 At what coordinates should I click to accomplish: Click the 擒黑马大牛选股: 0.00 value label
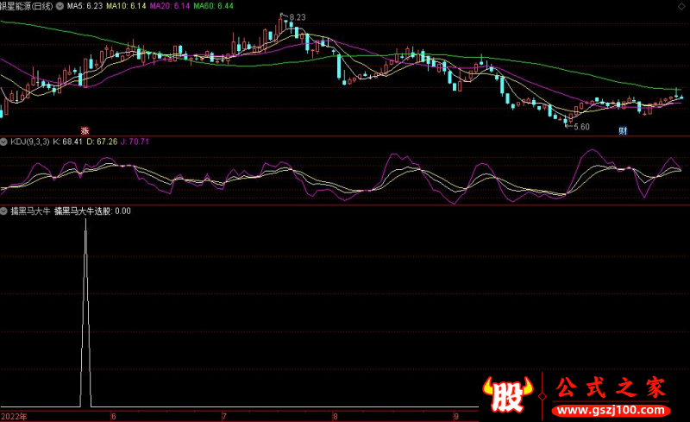tap(92, 211)
